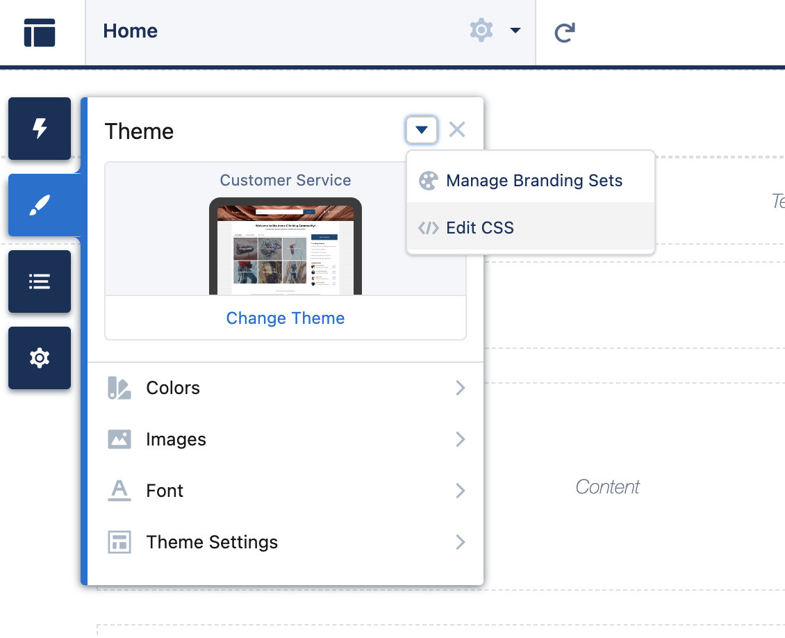Open the gear settings icon in sidebar
Viewport: 785px width, 638px height.
(40, 358)
